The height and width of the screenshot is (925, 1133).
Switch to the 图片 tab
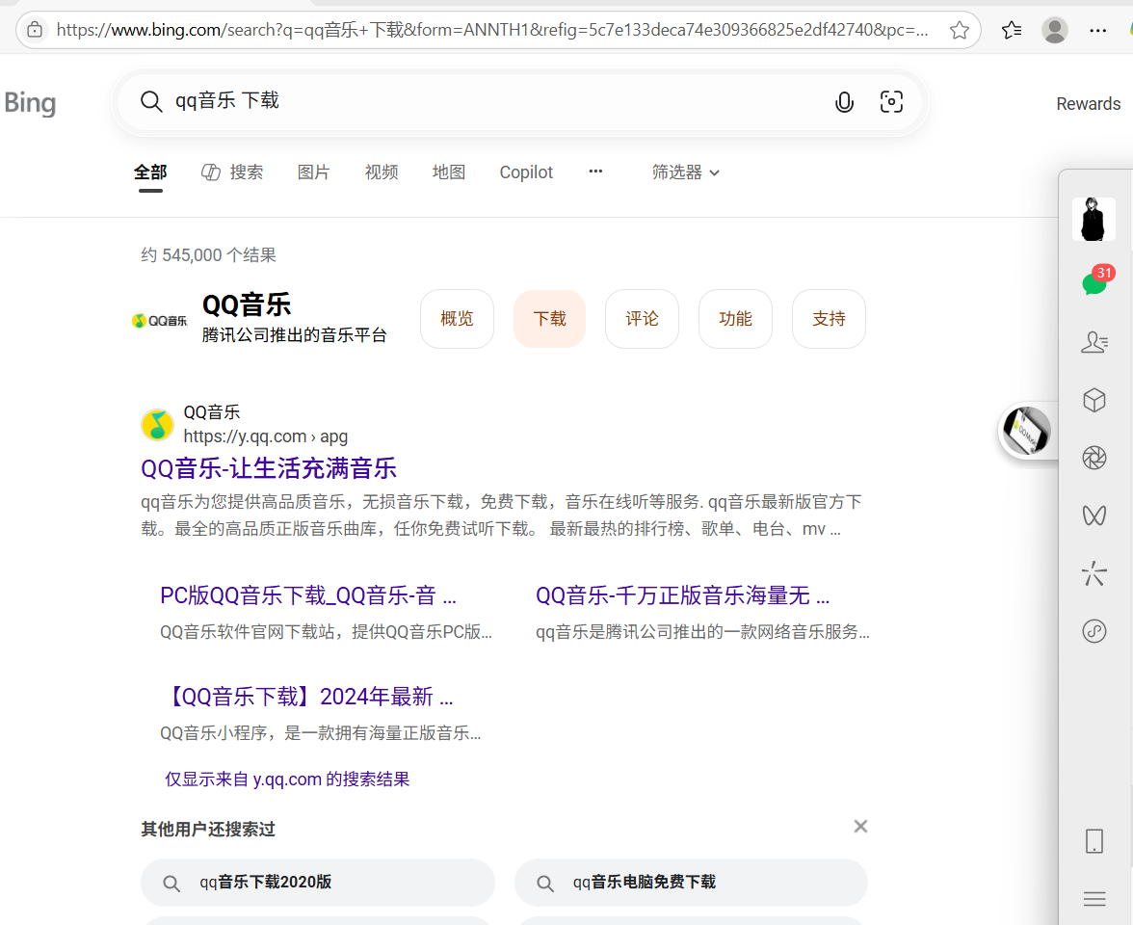(x=314, y=172)
